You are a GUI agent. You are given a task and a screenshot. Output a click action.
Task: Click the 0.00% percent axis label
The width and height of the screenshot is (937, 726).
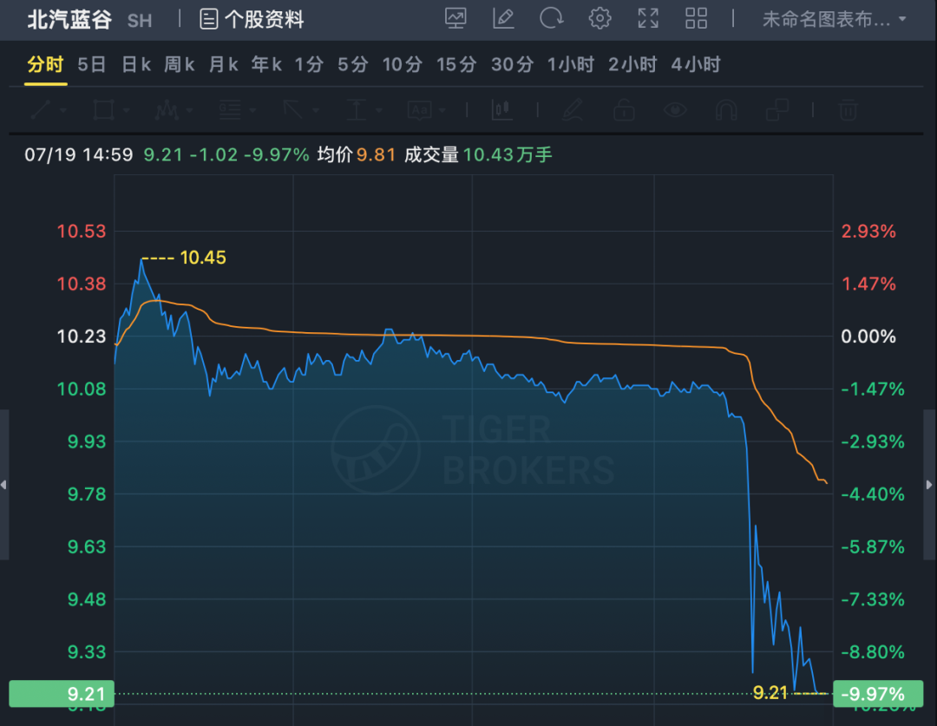[868, 337]
